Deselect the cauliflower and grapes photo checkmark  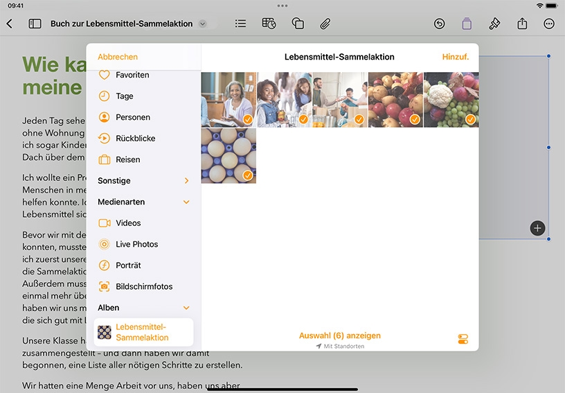470,119
